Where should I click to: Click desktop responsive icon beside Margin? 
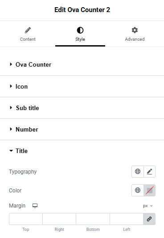(x=35, y=206)
